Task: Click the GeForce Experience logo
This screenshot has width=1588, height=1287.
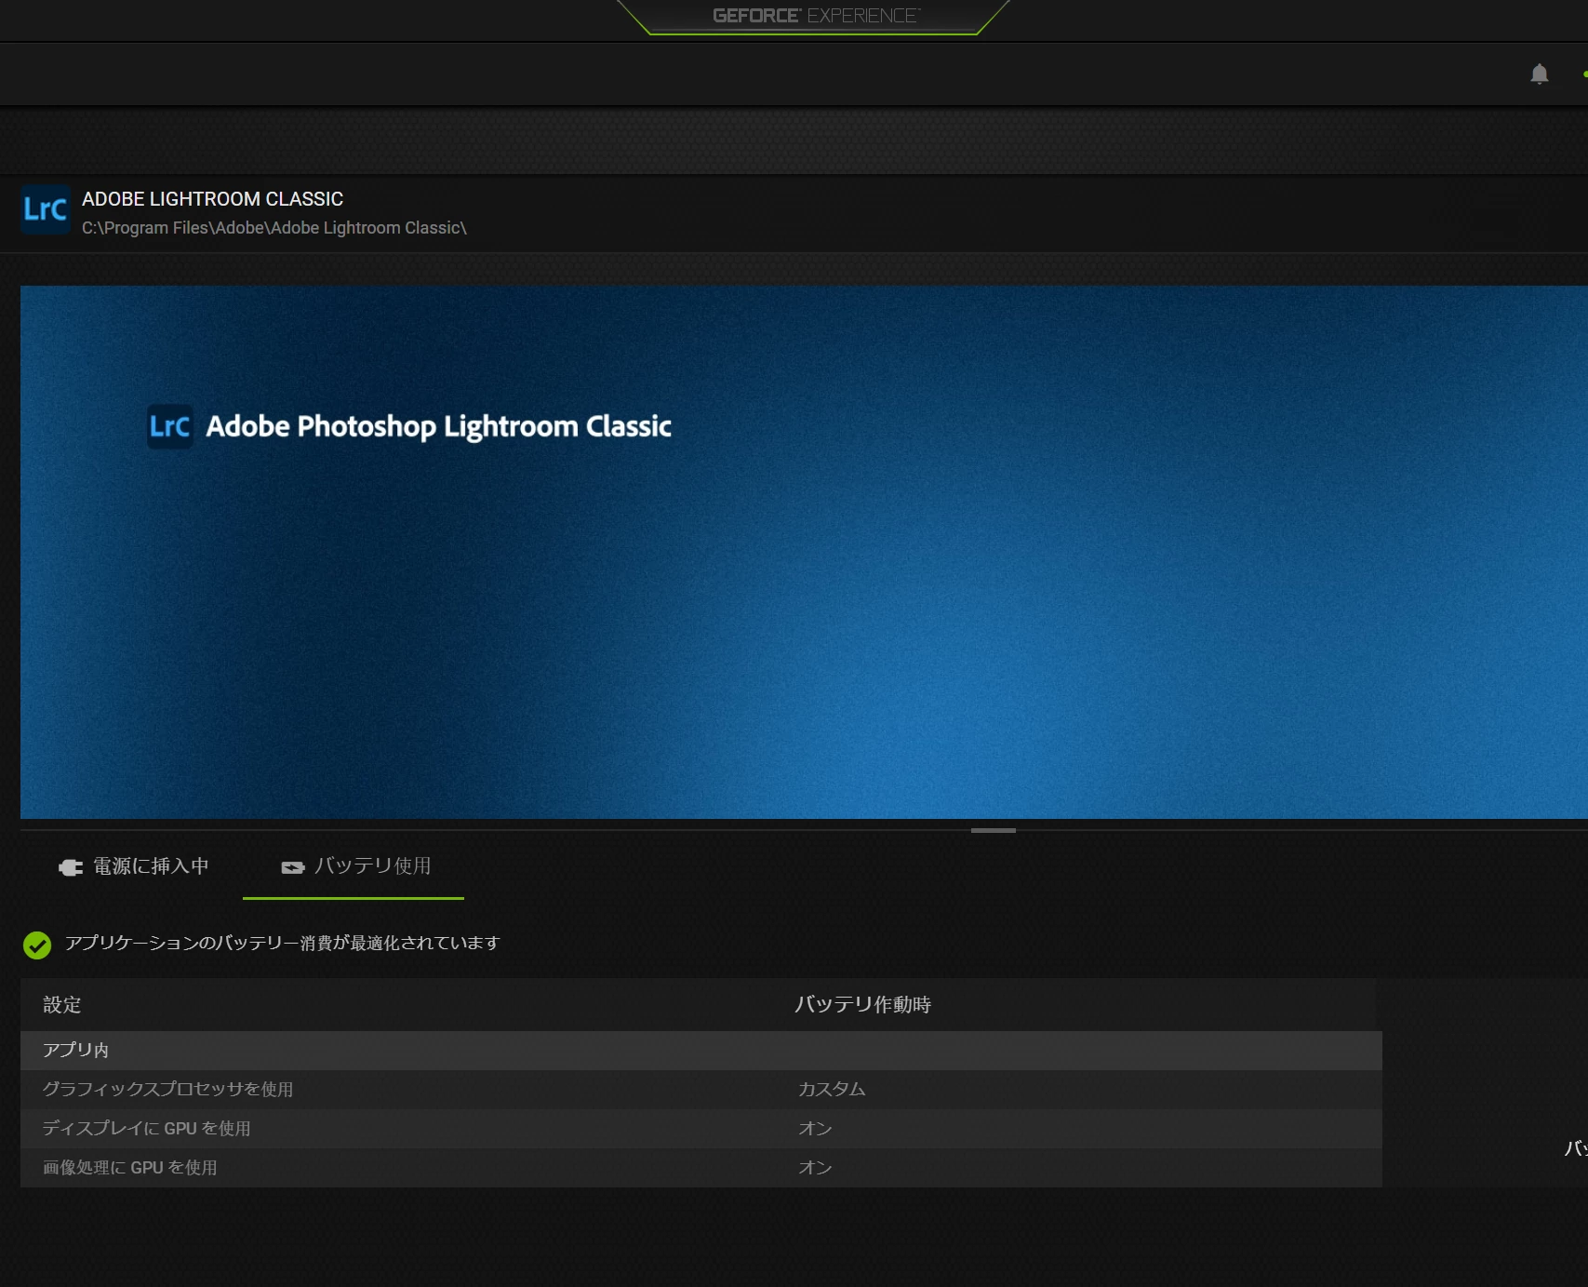Action: (x=816, y=16)
